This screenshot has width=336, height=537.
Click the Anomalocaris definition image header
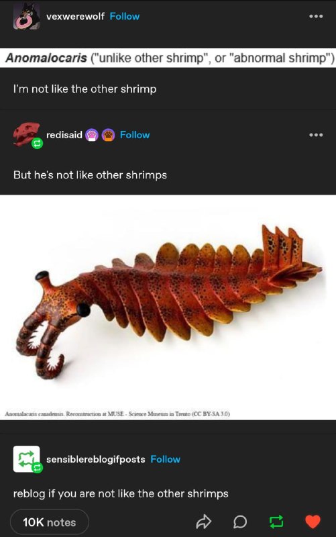pyautogui.click(x=168, y=58)
